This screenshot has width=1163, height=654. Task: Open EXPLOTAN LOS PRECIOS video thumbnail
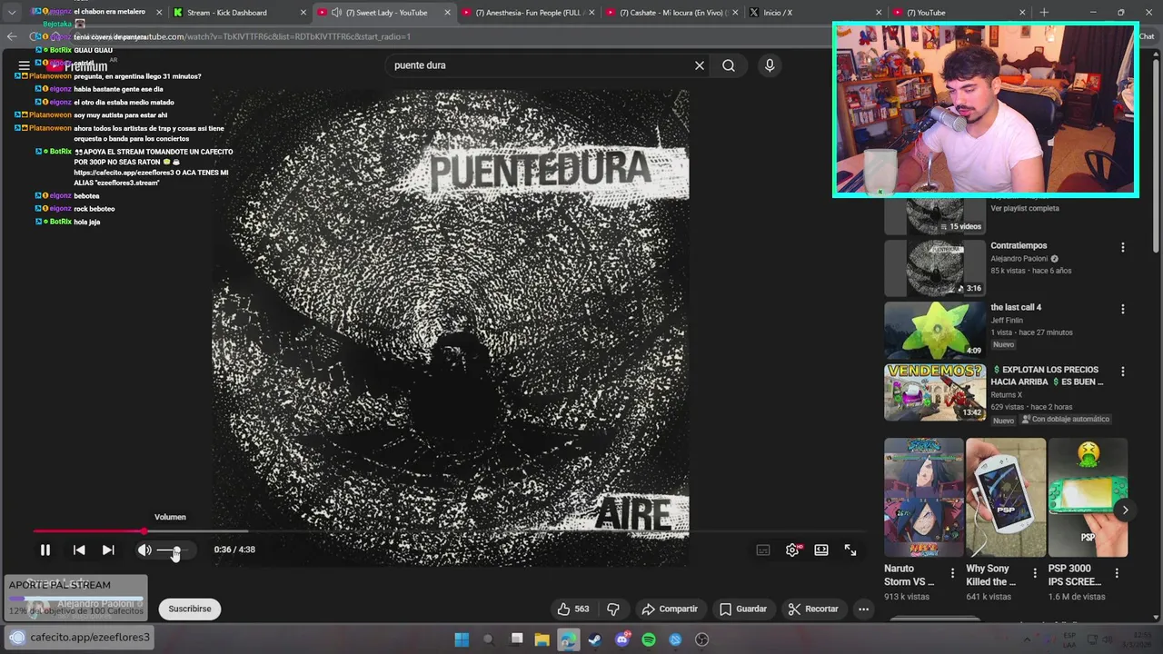click(935, 392)
